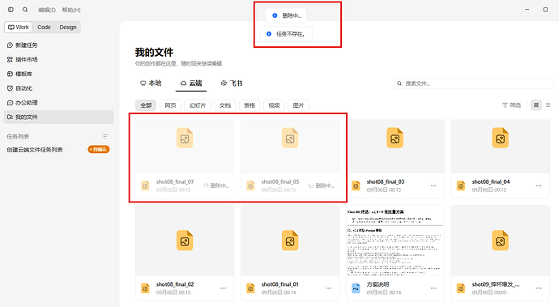Viewport: 559px width, 307px height.
Task: Click the 搜索文件 search field
Action: 474,83
